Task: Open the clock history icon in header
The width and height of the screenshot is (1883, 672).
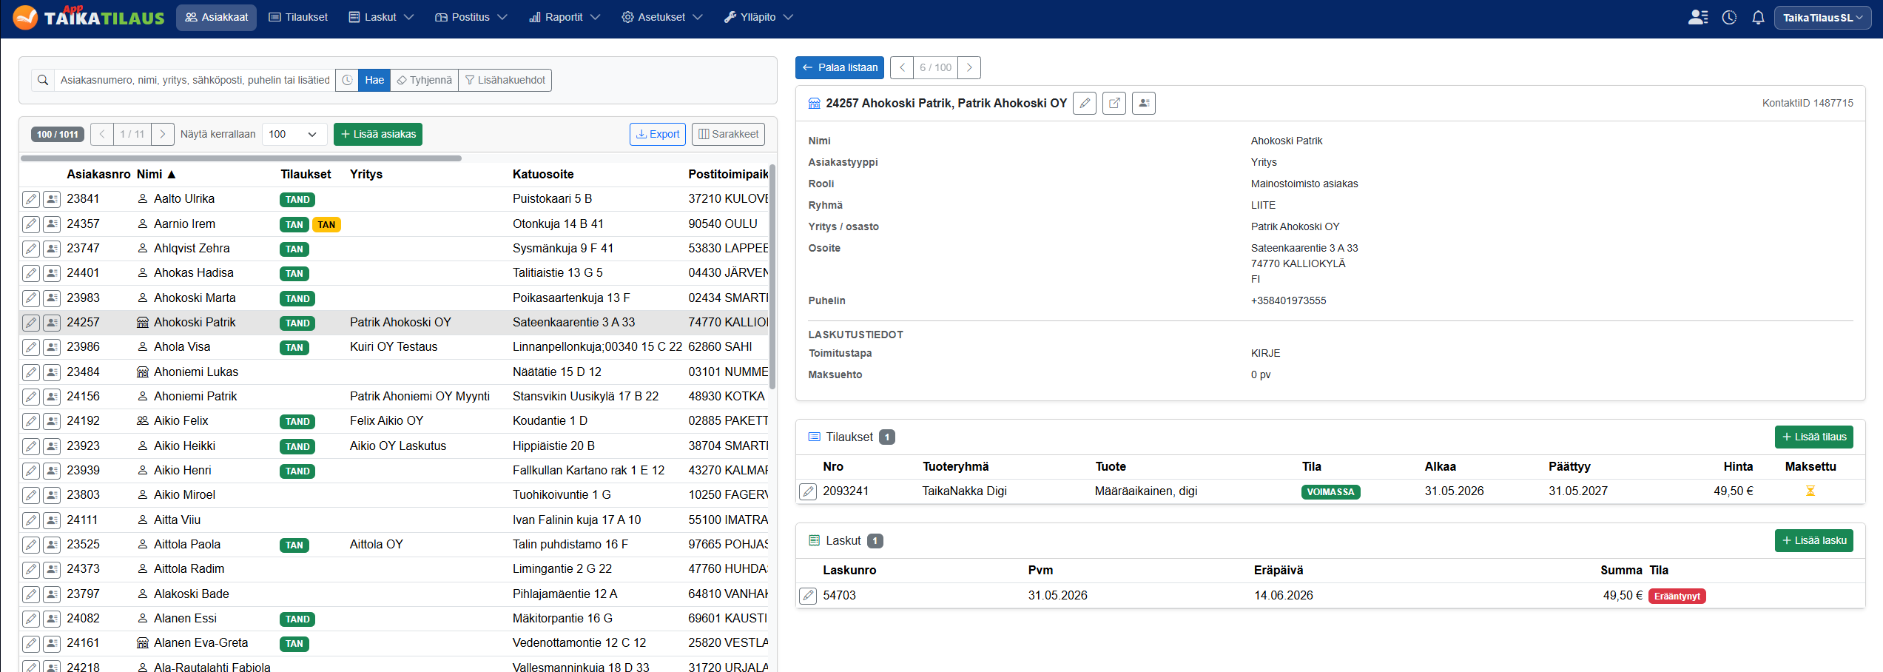Action: pyautogui.click(x=1729, y=17)
